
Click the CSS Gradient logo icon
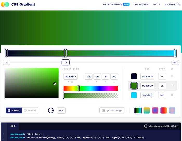(x=5, y=4)
